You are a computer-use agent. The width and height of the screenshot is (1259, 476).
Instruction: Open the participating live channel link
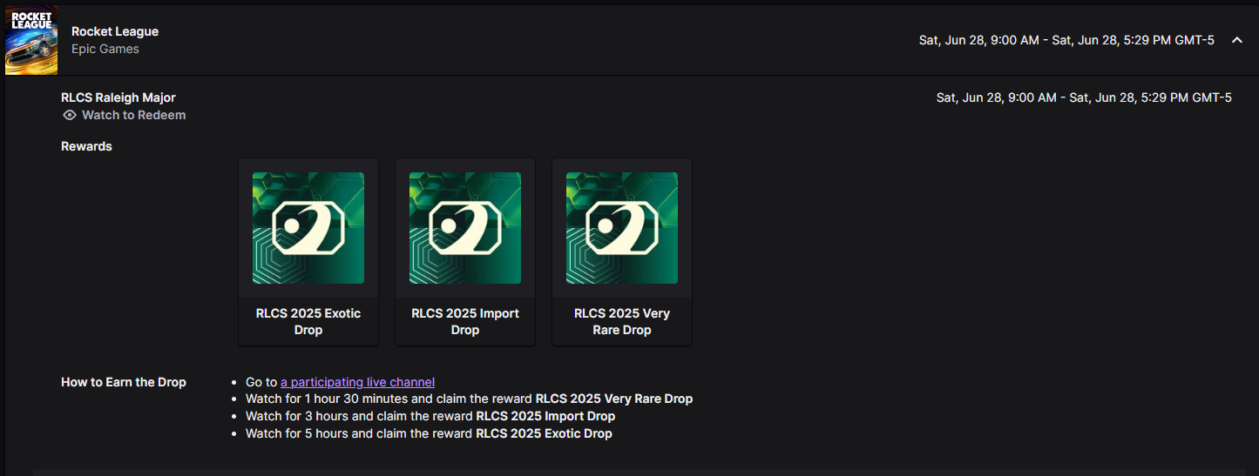tap(357, 382)
